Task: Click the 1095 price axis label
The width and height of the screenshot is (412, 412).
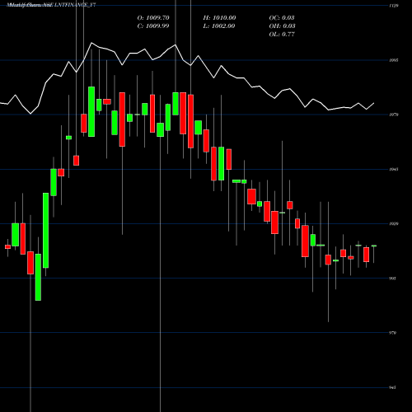Action: (x=394, y=60)
